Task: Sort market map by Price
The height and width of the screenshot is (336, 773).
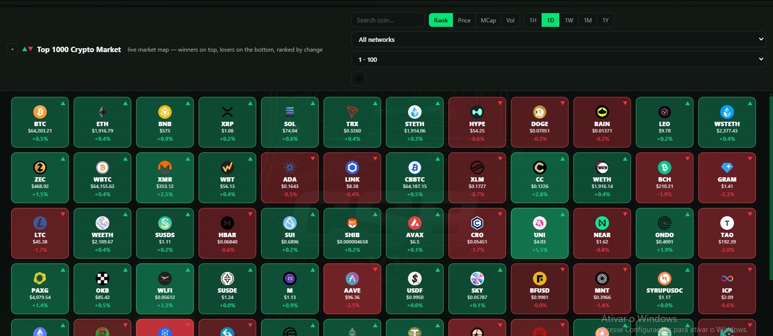Action: pyautogui.click(x=464, y=20)
